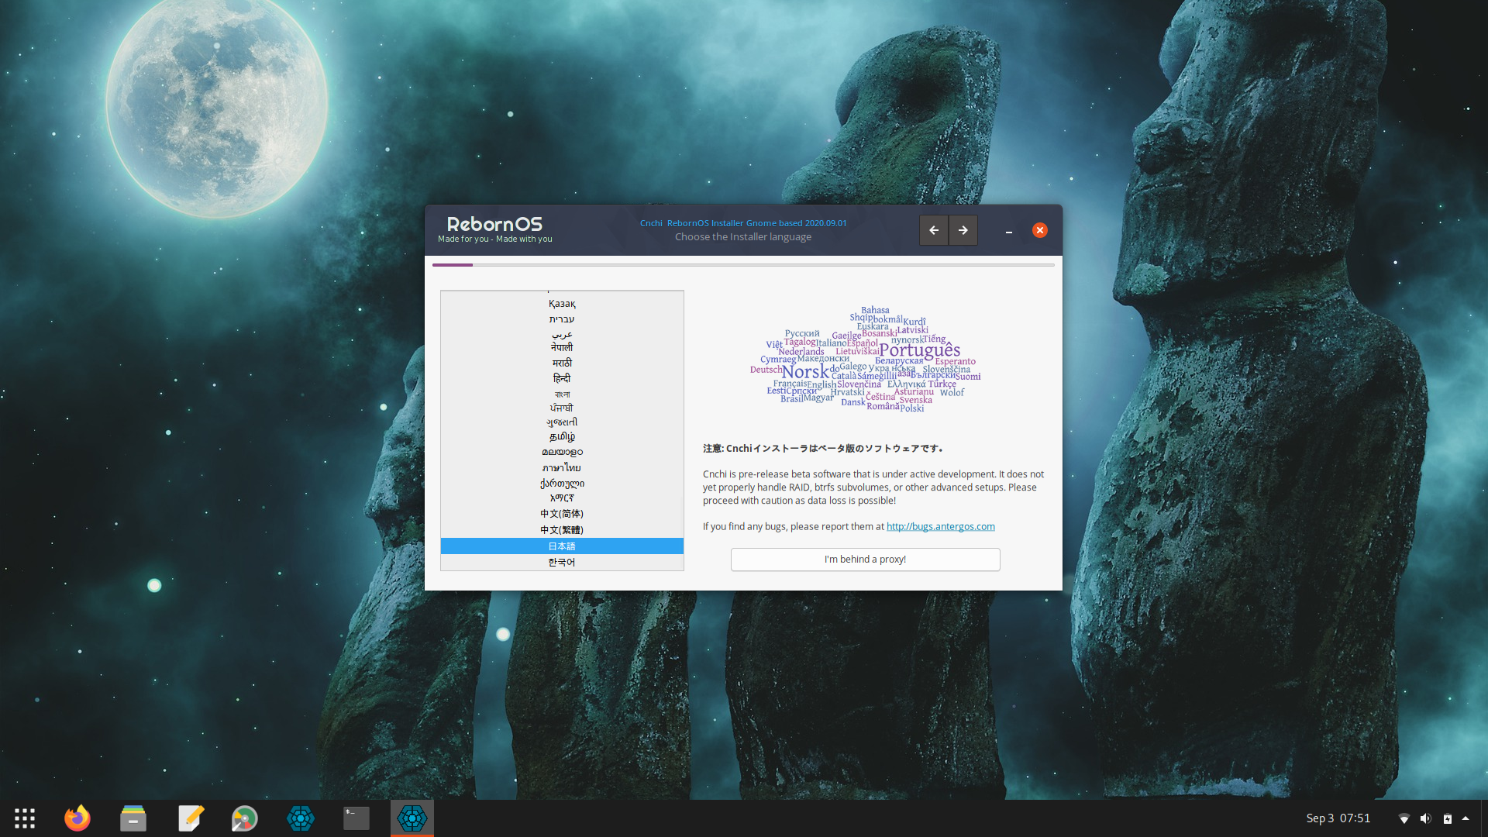The image size is (1488, 837).
Task: Select አማርኛ in the language list
Action: click(562, 498)
